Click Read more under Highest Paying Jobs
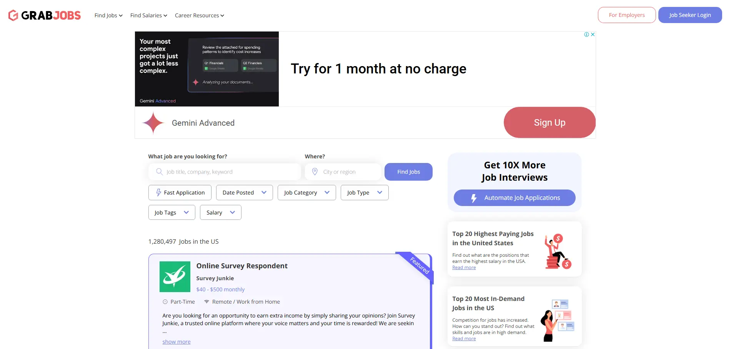The width and height of the screenshot is (731, 349). 464,268
